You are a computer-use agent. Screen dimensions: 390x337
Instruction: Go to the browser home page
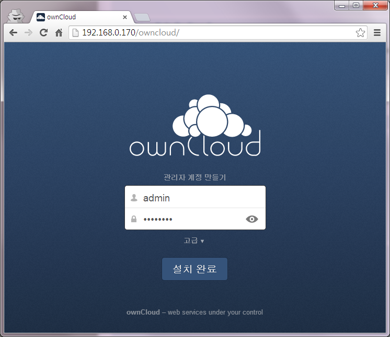pos(59,33)
